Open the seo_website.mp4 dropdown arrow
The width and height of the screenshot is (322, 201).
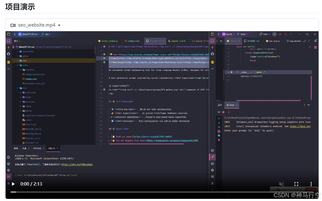[59, 25]
